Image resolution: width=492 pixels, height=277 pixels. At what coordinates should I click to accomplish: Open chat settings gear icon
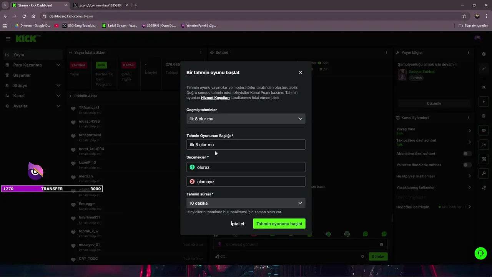[362, 256]
